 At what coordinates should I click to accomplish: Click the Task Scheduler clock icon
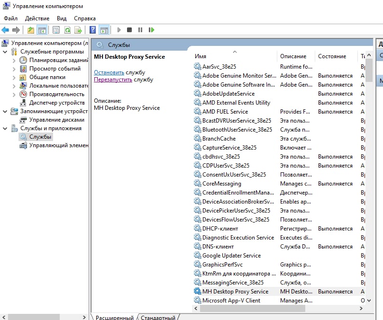tap(23, 60)
